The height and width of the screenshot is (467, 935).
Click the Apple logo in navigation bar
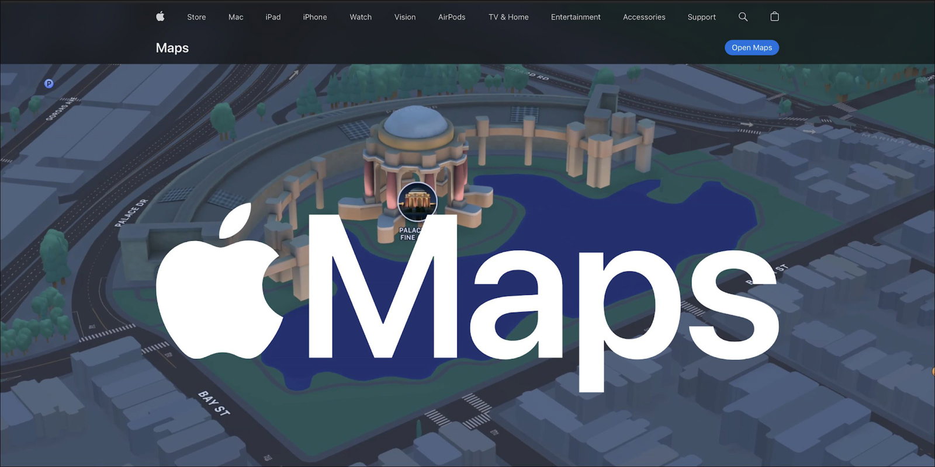[160, 17]
